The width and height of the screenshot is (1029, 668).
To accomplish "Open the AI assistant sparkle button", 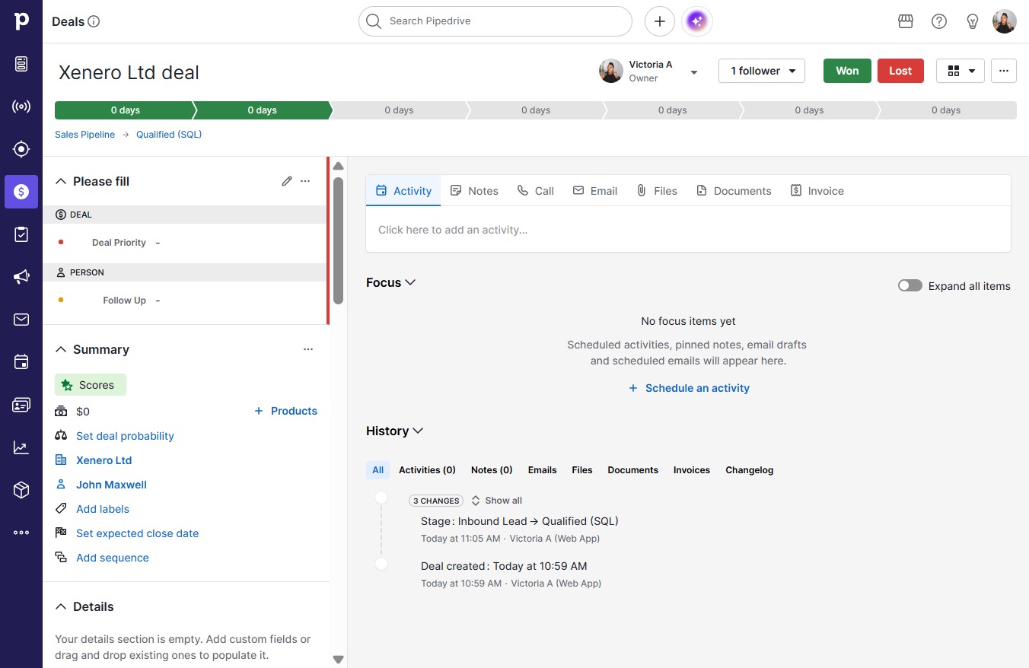I will (697, 21).
